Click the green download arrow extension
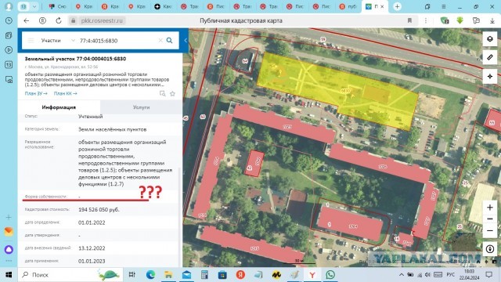 460,20
